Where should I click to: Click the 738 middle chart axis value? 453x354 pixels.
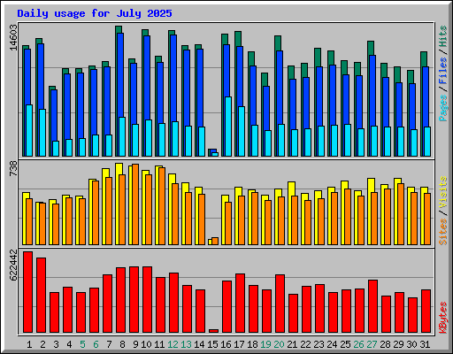(x=14, y=169)
